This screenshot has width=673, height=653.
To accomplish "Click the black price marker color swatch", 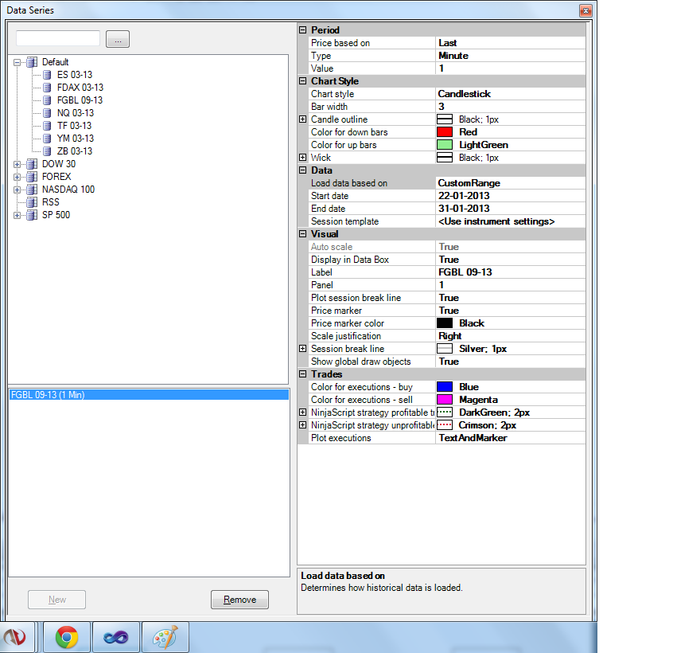I will pos(445,323).
